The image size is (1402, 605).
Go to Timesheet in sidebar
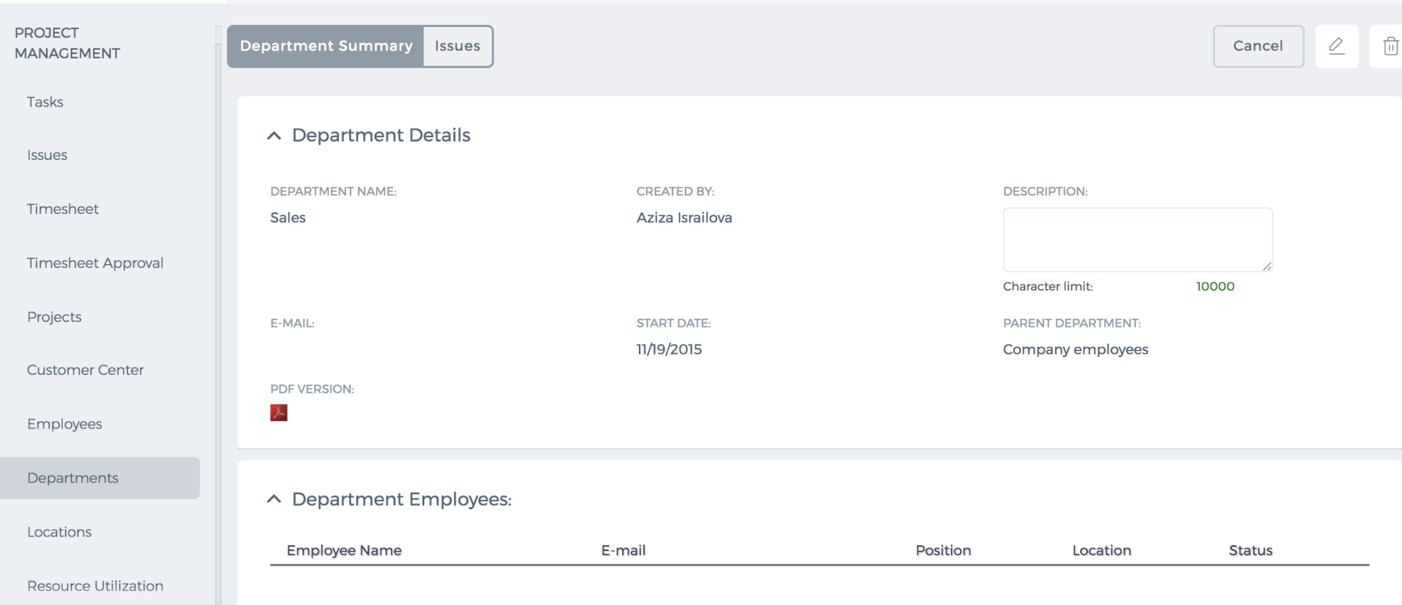63,209
